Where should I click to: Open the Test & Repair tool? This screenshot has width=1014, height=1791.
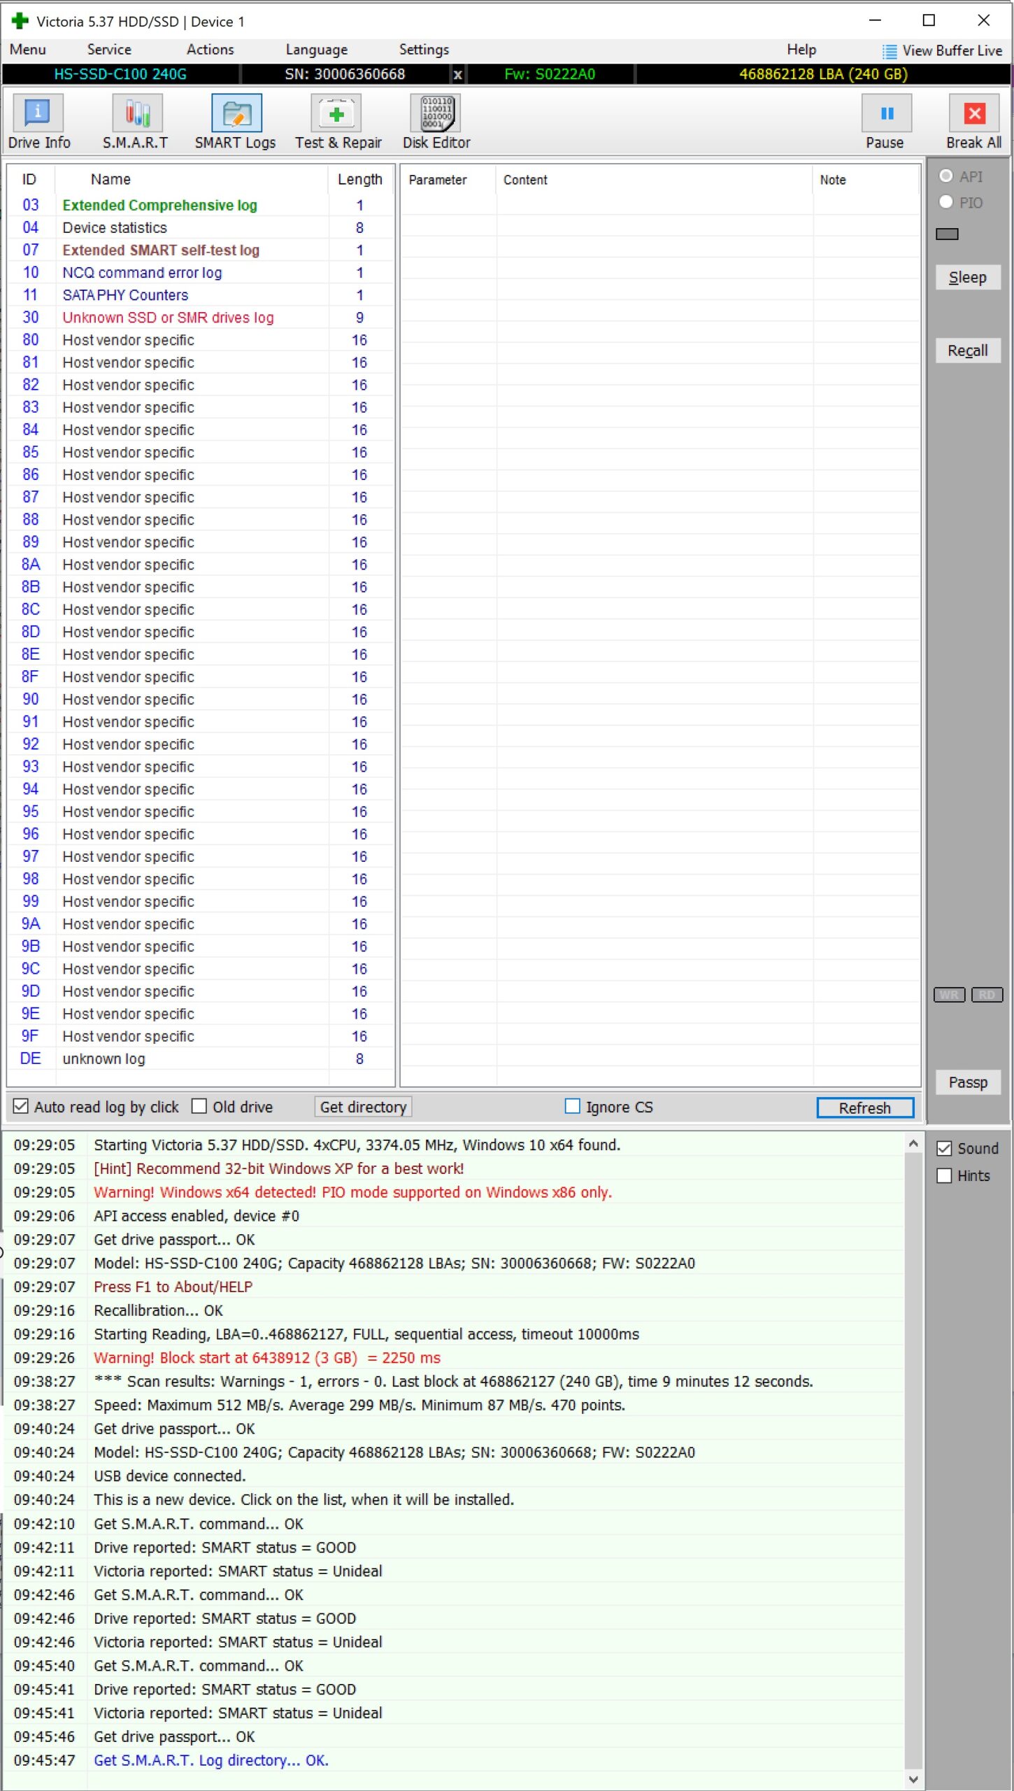pos(338,122)
